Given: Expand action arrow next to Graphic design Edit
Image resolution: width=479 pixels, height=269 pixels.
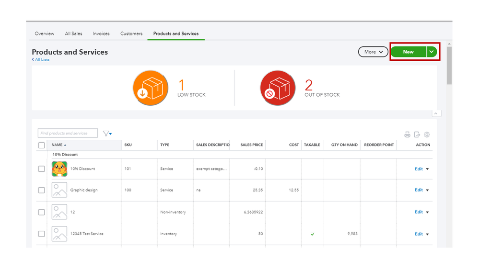Looking at the screenshot, I should (427, 191).
